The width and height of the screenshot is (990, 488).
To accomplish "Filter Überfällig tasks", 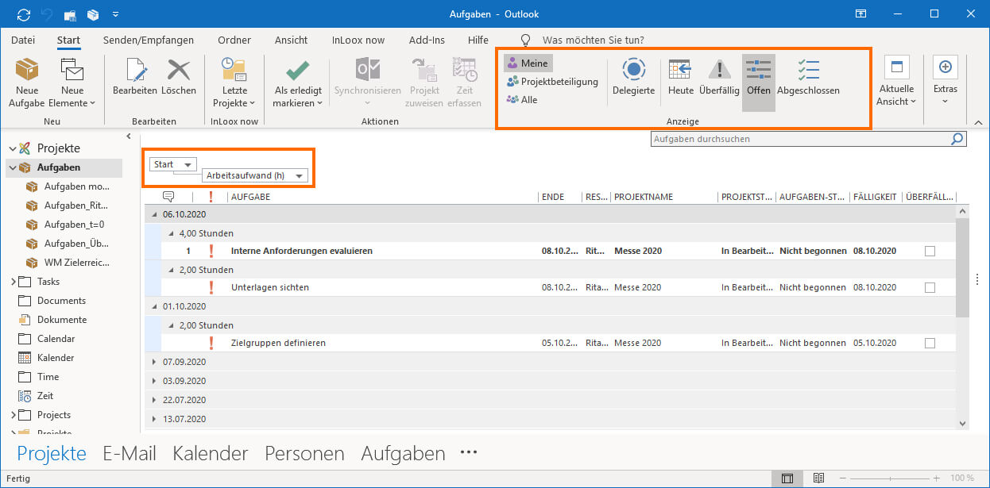I will click(719, 77).
